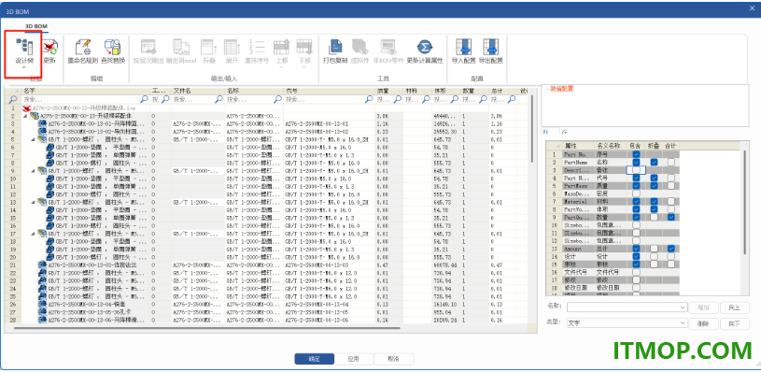
Task: Click the 确定 confirm button
Action: [x=315, y=359]
